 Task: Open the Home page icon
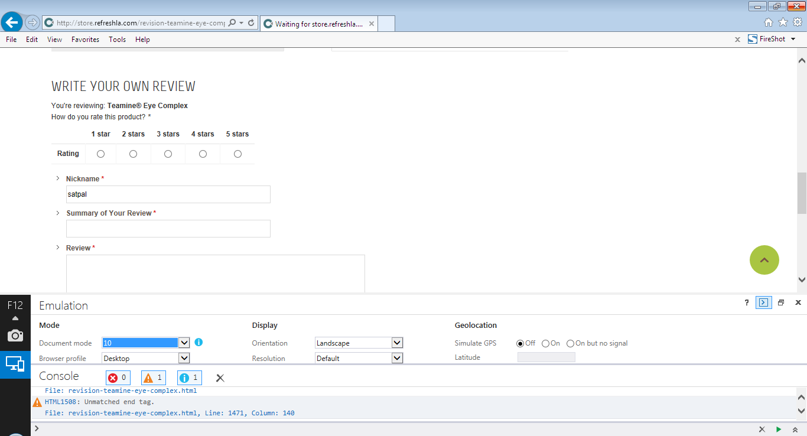click(769, 22)
